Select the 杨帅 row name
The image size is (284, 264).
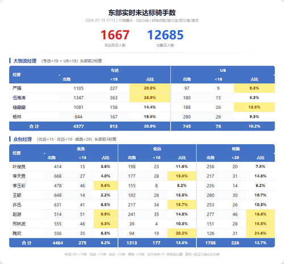[17, 117]
